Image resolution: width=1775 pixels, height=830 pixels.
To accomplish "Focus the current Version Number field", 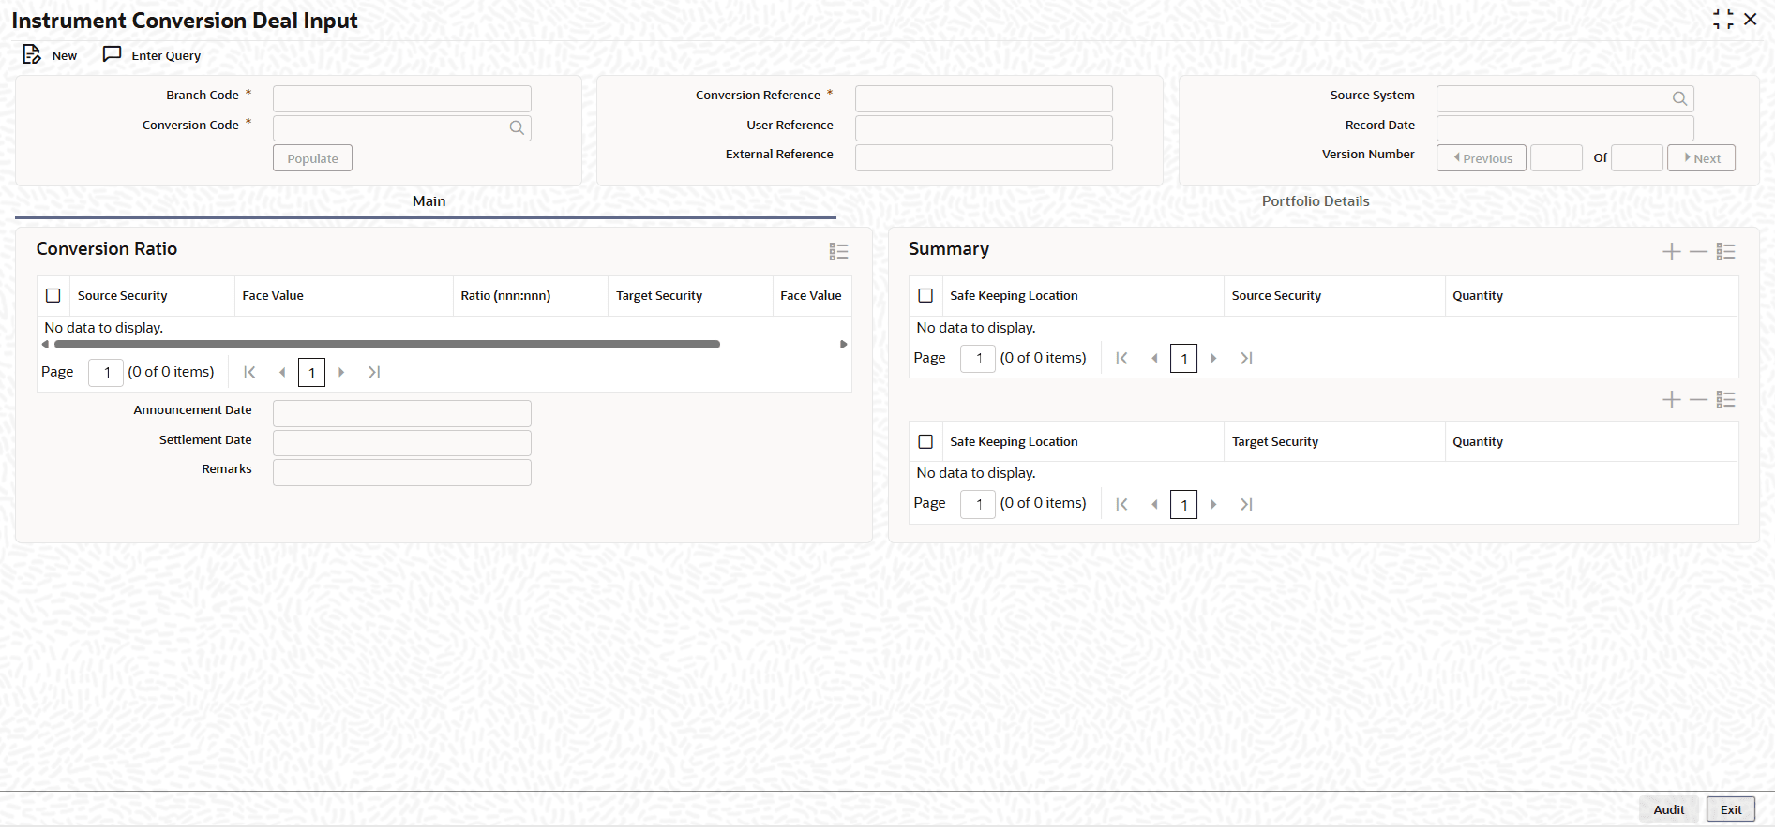I will tap(1557, 158).
